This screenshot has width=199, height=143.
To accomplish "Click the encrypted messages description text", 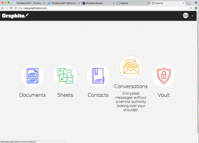I will click(131, 102).
